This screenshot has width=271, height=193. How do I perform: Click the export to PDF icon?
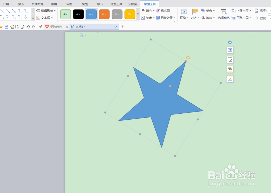pyautogui.click(x=12, y=27)
